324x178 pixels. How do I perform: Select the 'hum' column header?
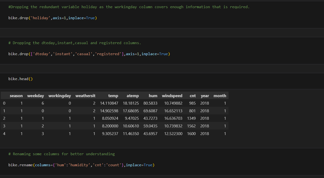tap(153, 96)
